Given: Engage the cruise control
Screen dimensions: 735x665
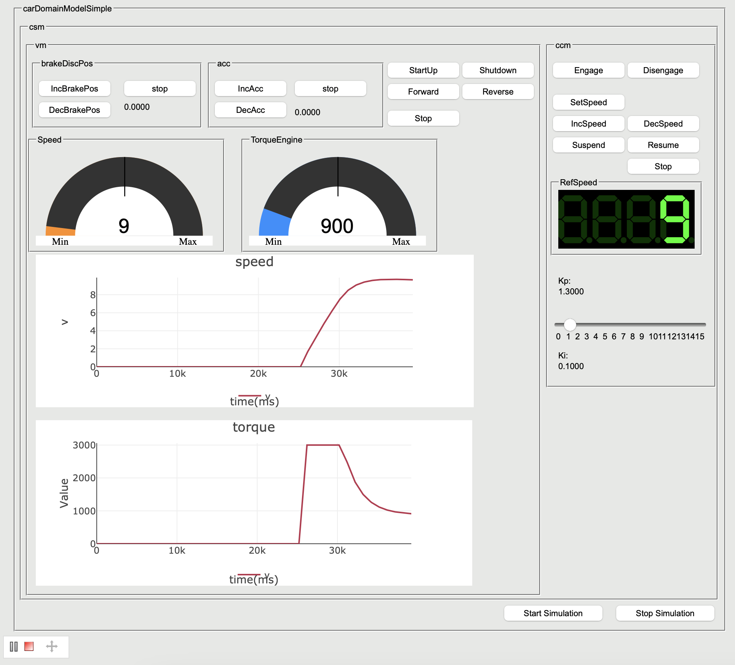Looking at the screenshot, I should coord(588,70).
